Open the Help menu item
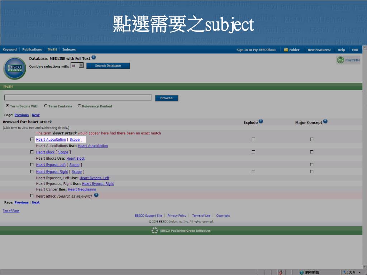 coord(341,50)
